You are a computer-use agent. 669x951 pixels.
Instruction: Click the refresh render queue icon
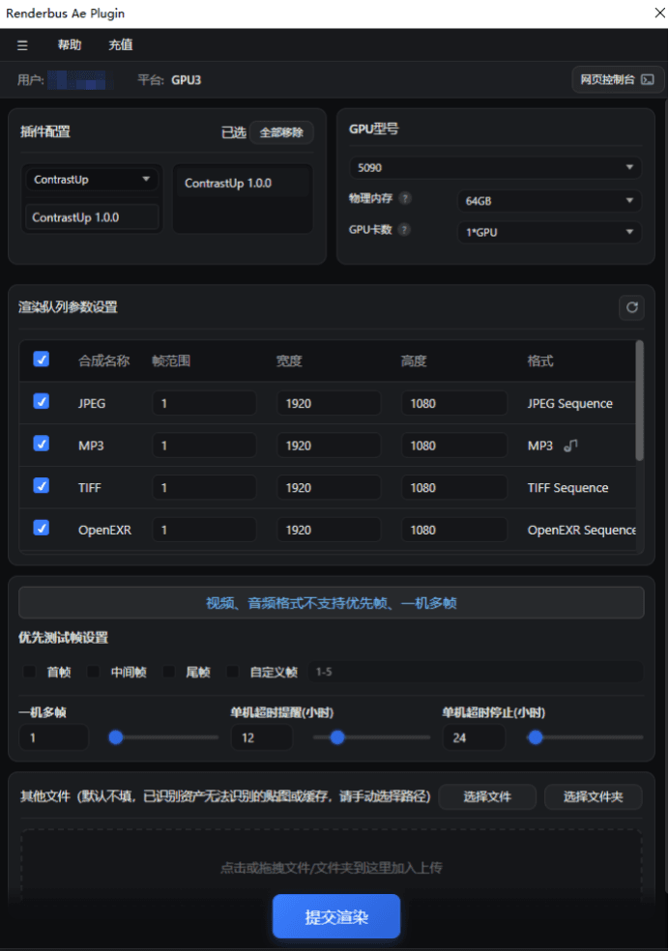632,307
